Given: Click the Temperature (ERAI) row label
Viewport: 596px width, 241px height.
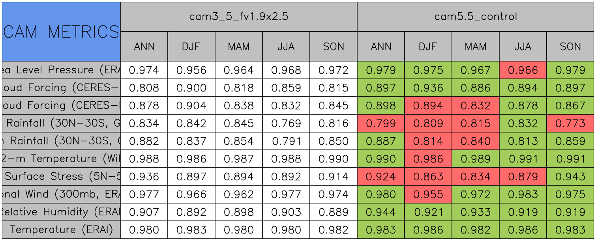Looking at the screenshot, I should (61, 230).
